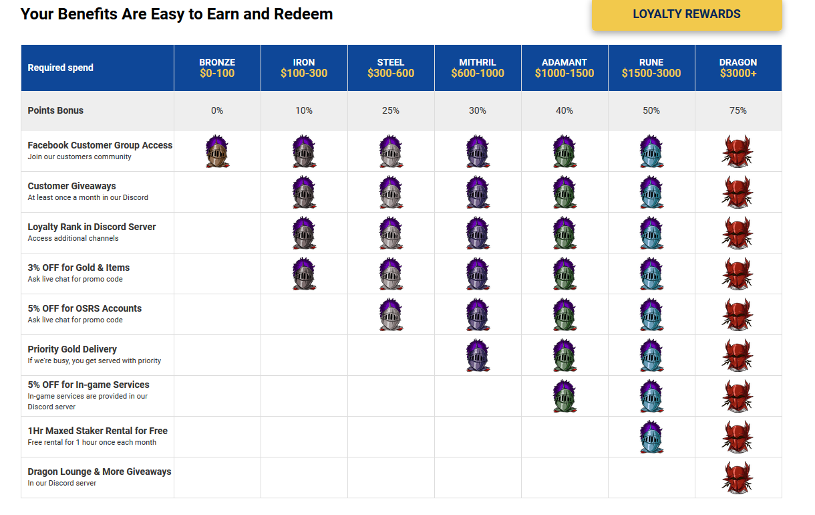Click the Facebook Customer Group Access label
Viewport: 815px width, 515px height.
pos(100,145)
